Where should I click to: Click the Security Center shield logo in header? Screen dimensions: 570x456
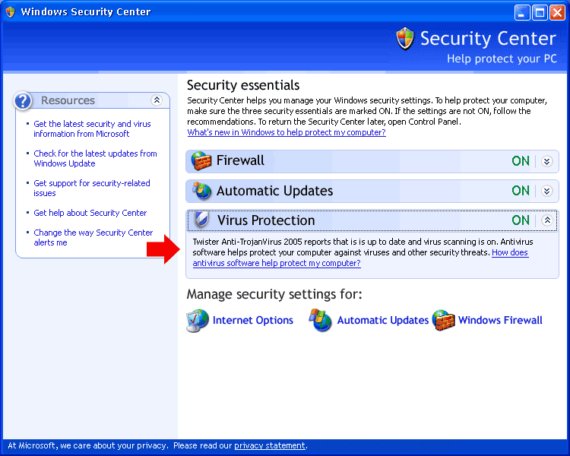coord(406,40)
